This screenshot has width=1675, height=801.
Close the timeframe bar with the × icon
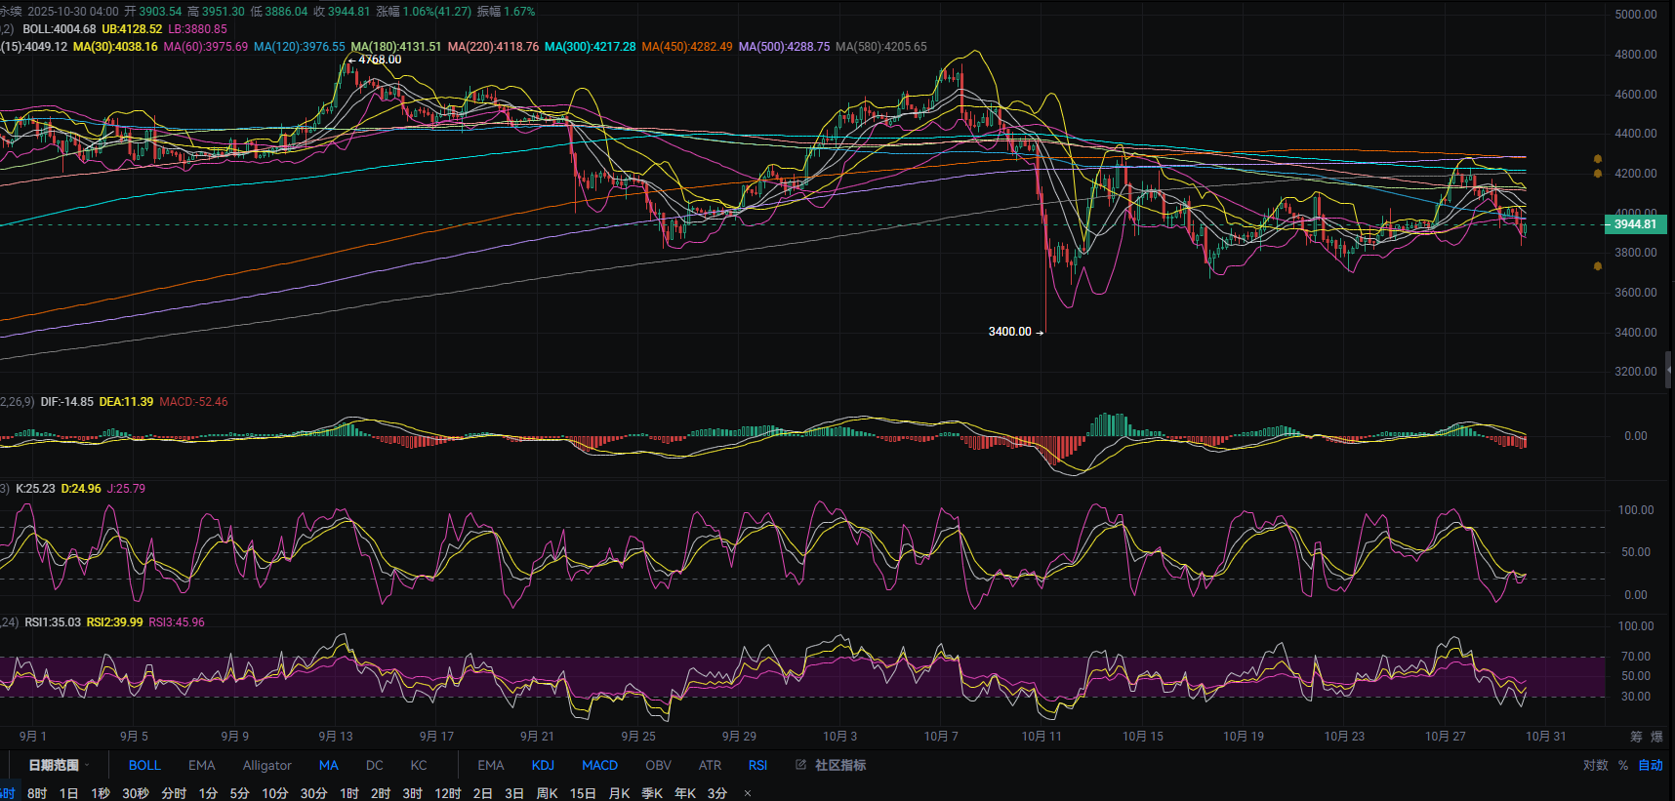pyautogui.click(x=748, y=793)
